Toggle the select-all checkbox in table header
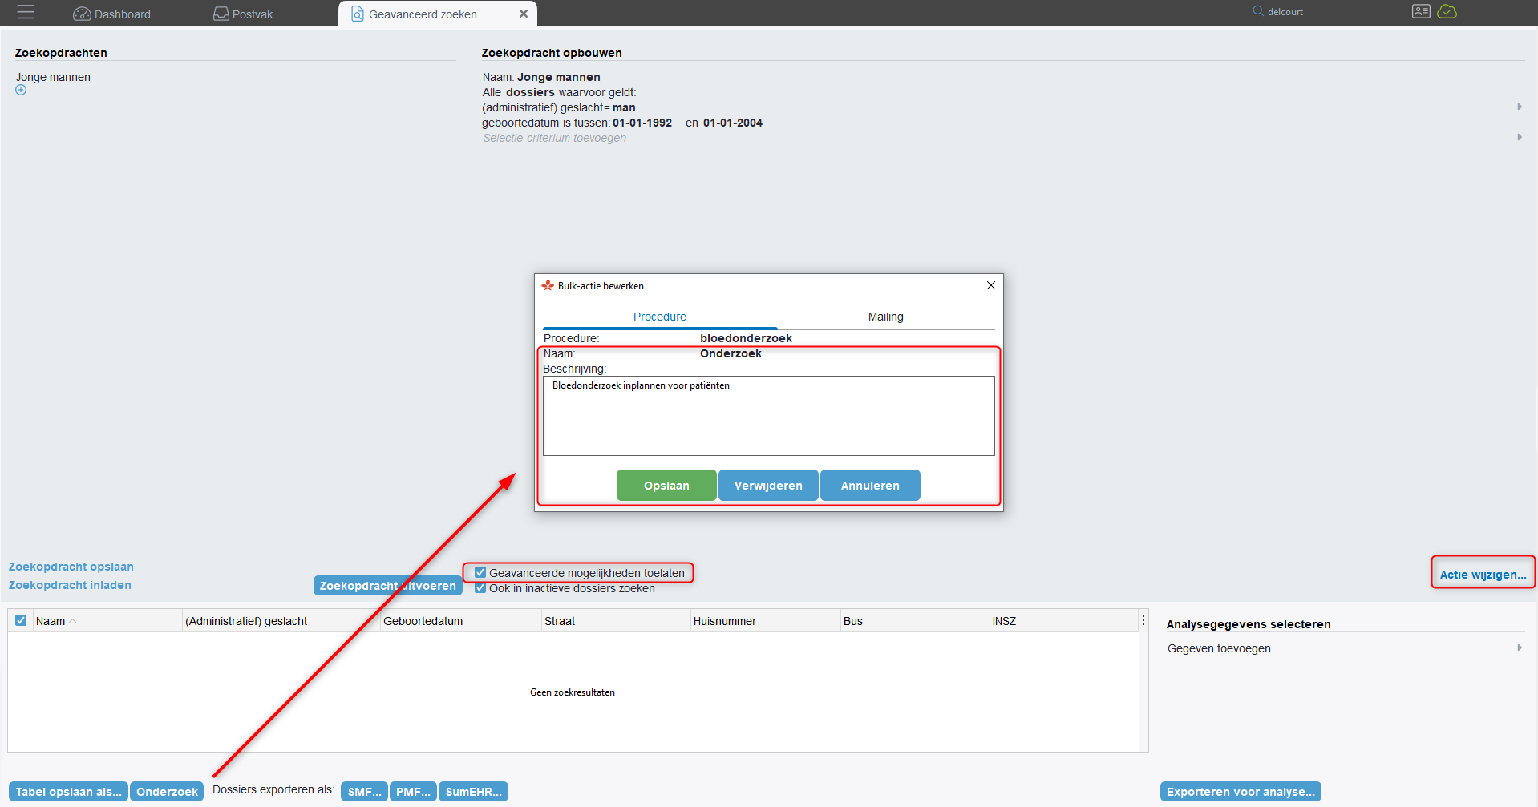 [21, 620]
